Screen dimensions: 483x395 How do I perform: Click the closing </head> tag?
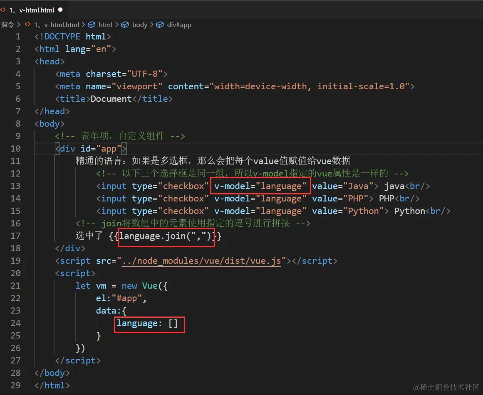pyautogui.click(x=52, y=111)
